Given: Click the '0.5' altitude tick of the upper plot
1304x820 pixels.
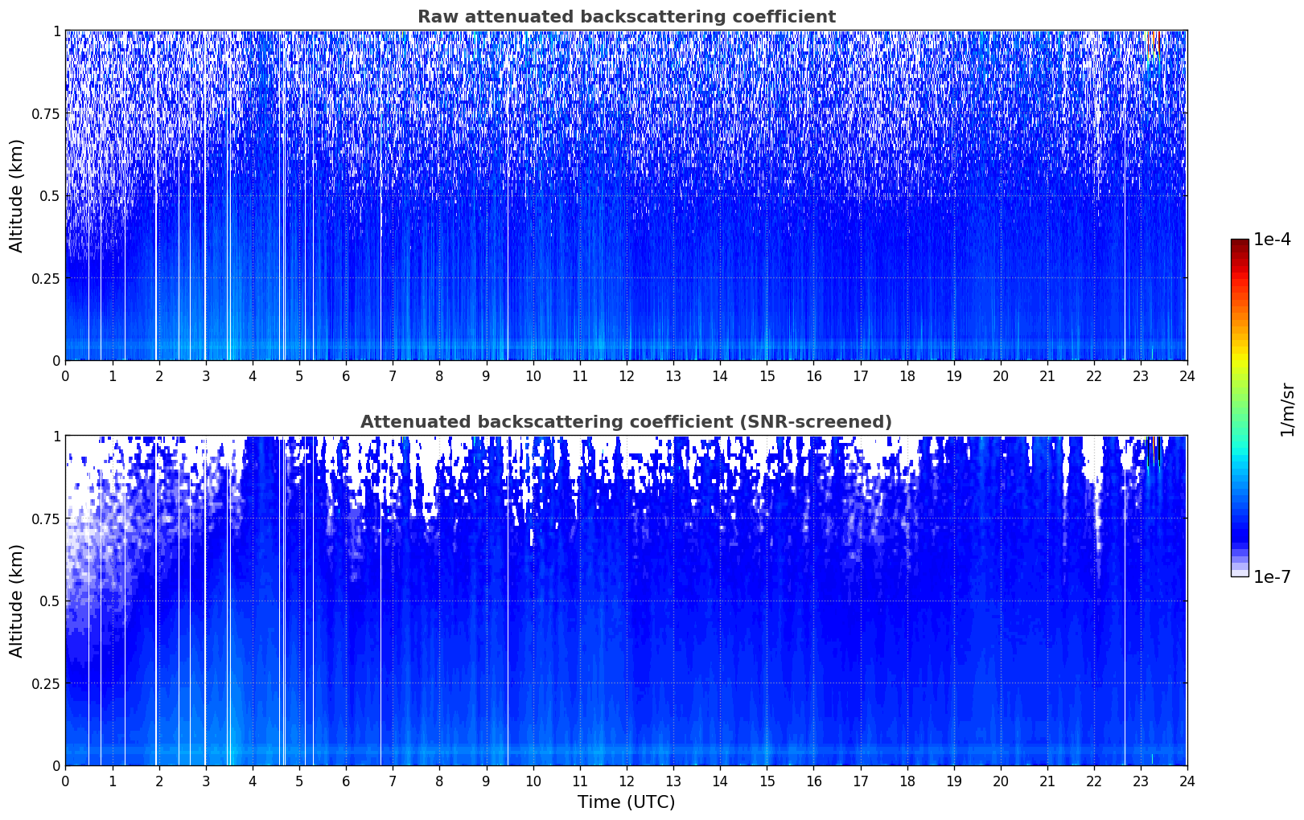Looking at the screenshot, I should (50, 196).
